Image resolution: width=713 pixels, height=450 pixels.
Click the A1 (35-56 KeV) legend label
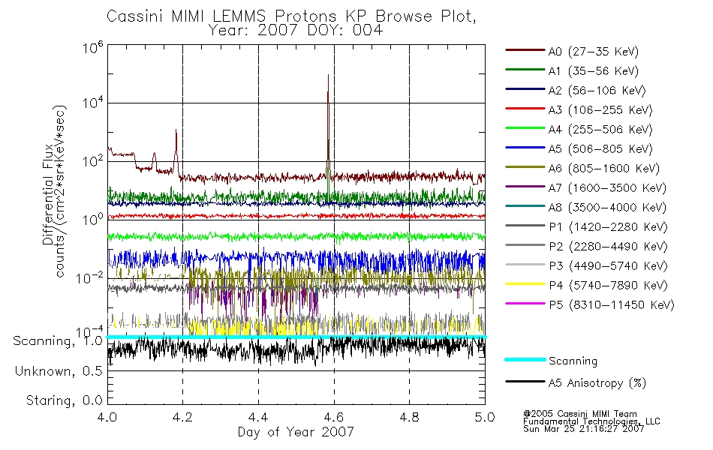(x=593, y=71)
